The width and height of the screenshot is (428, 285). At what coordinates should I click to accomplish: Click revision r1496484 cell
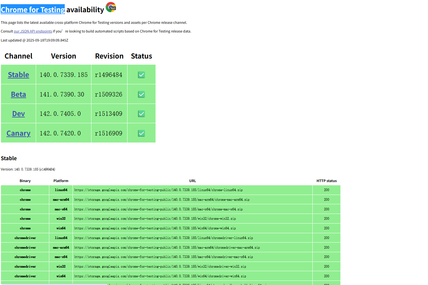click(109, 75)
